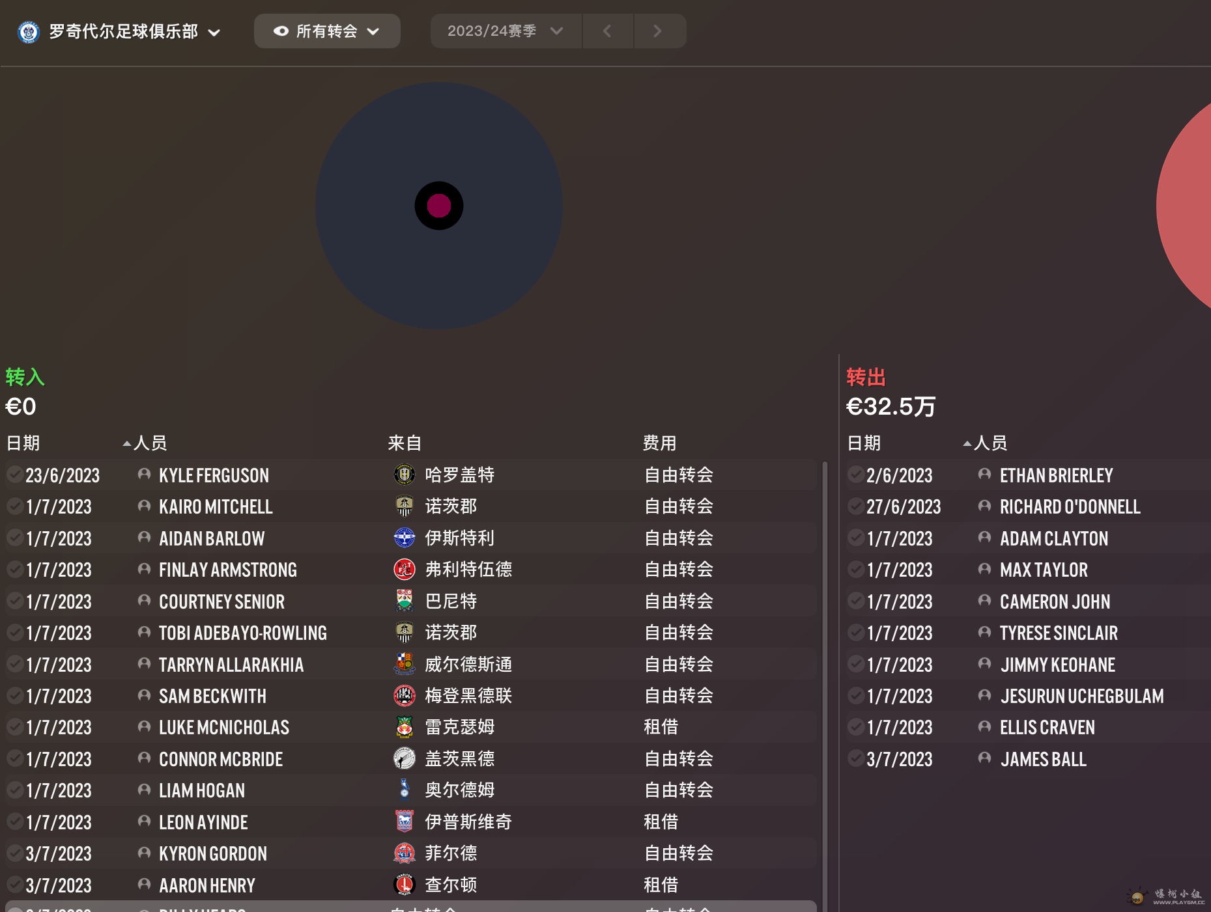Open the 所有转会 filter dropdown
The height and width of the screenshot is (912, 1211).
[x=327, y=31]
